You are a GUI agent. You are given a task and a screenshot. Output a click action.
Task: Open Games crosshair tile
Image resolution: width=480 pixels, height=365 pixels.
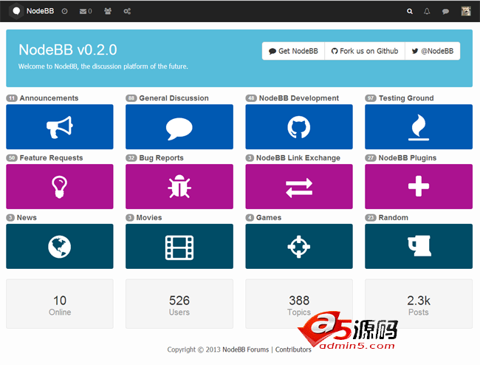pyautogui.click(x=299, y=246)
